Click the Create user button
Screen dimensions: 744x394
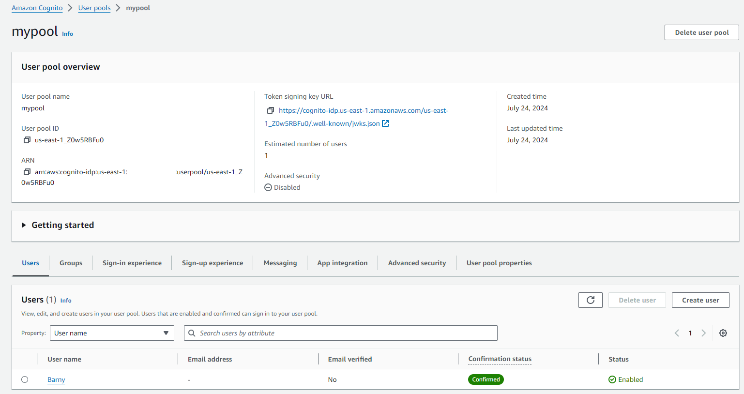pyautogui.click(x=700, y=300)
